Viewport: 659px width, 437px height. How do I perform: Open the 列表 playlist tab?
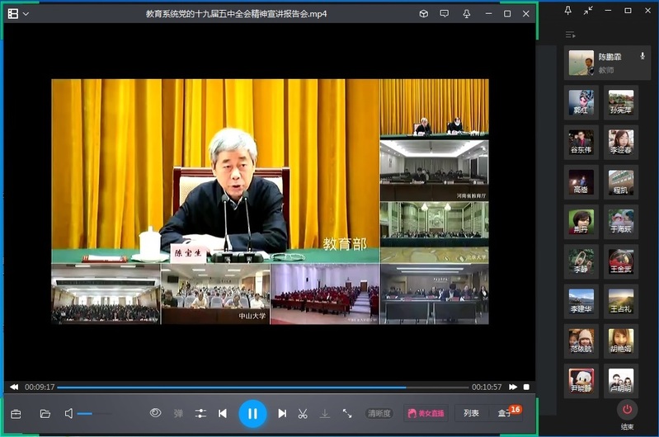click(x=471, y=413)
